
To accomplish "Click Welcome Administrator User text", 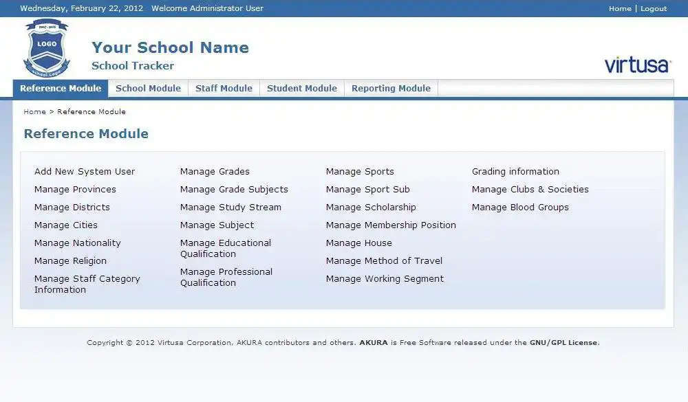I will tap(208, 8).
